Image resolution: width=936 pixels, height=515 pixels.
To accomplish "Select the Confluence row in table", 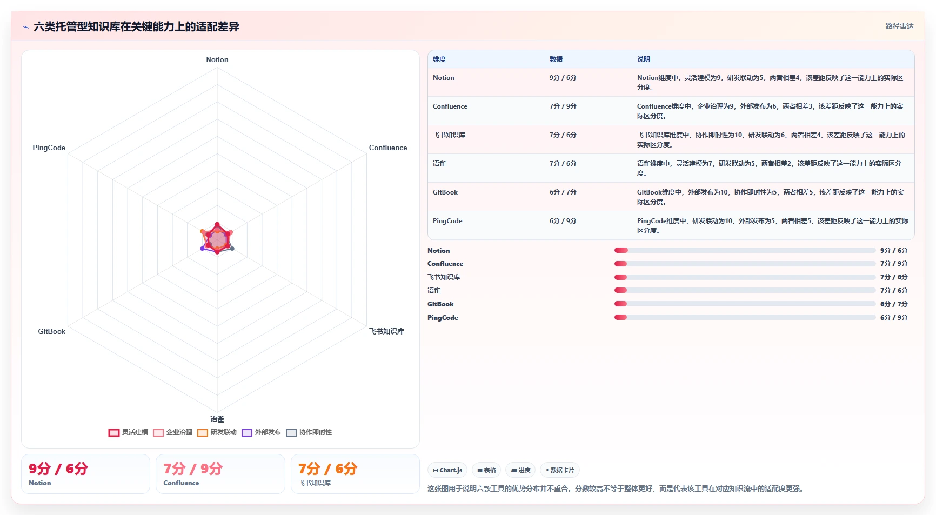I will pyautogui.click(x=671, y=111).
